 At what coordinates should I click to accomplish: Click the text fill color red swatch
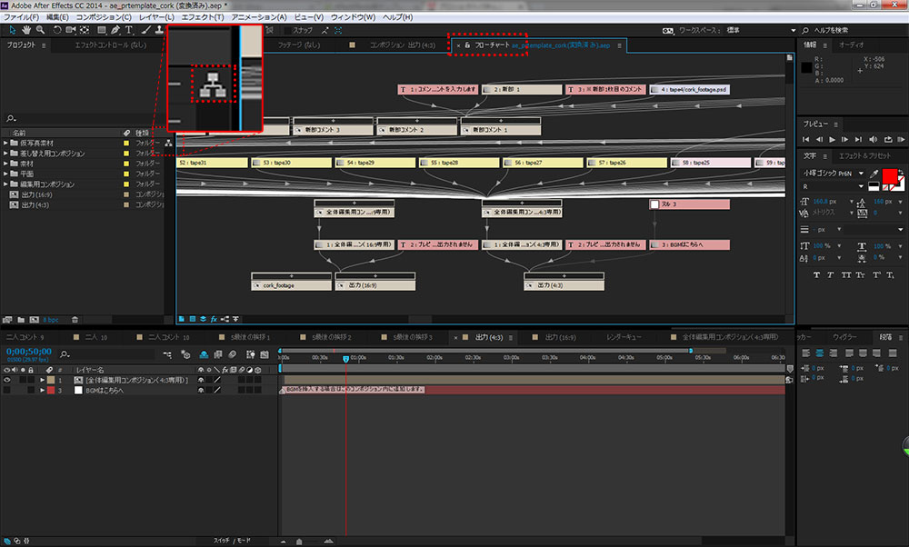pos(889,176)
